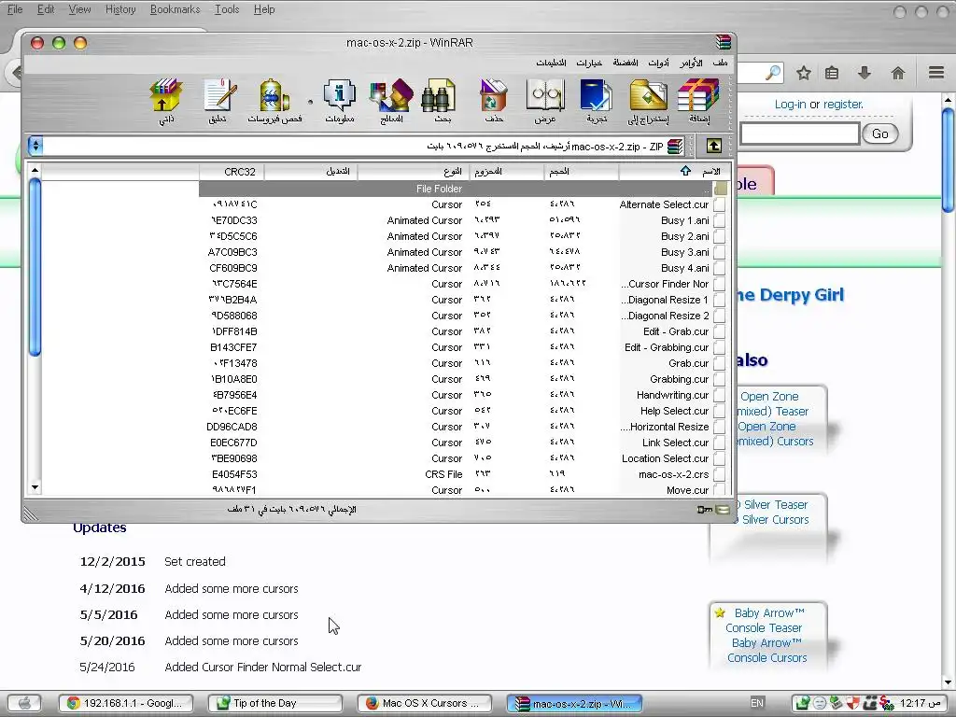Click the grey face tray icon
Viewport: 956px width, 717px height.
(820, 703)
